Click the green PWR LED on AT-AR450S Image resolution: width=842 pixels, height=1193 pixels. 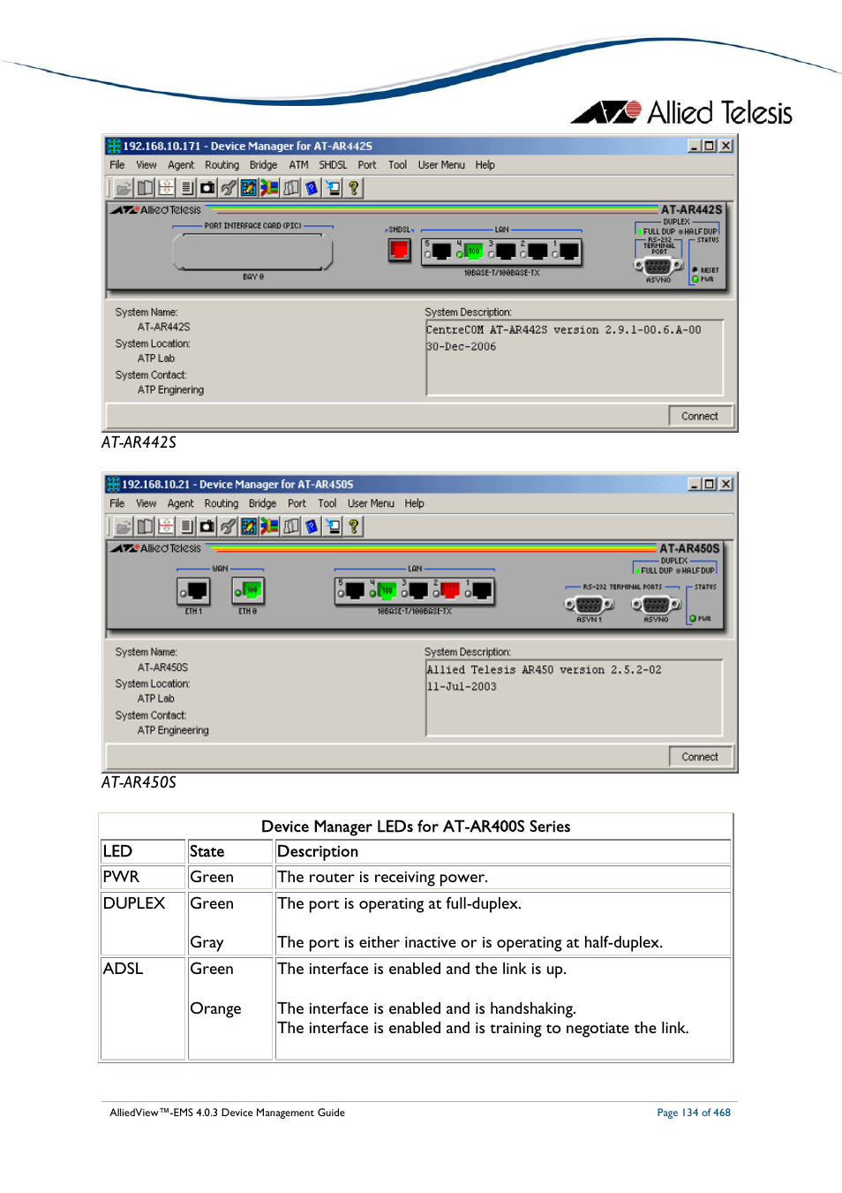693,619
